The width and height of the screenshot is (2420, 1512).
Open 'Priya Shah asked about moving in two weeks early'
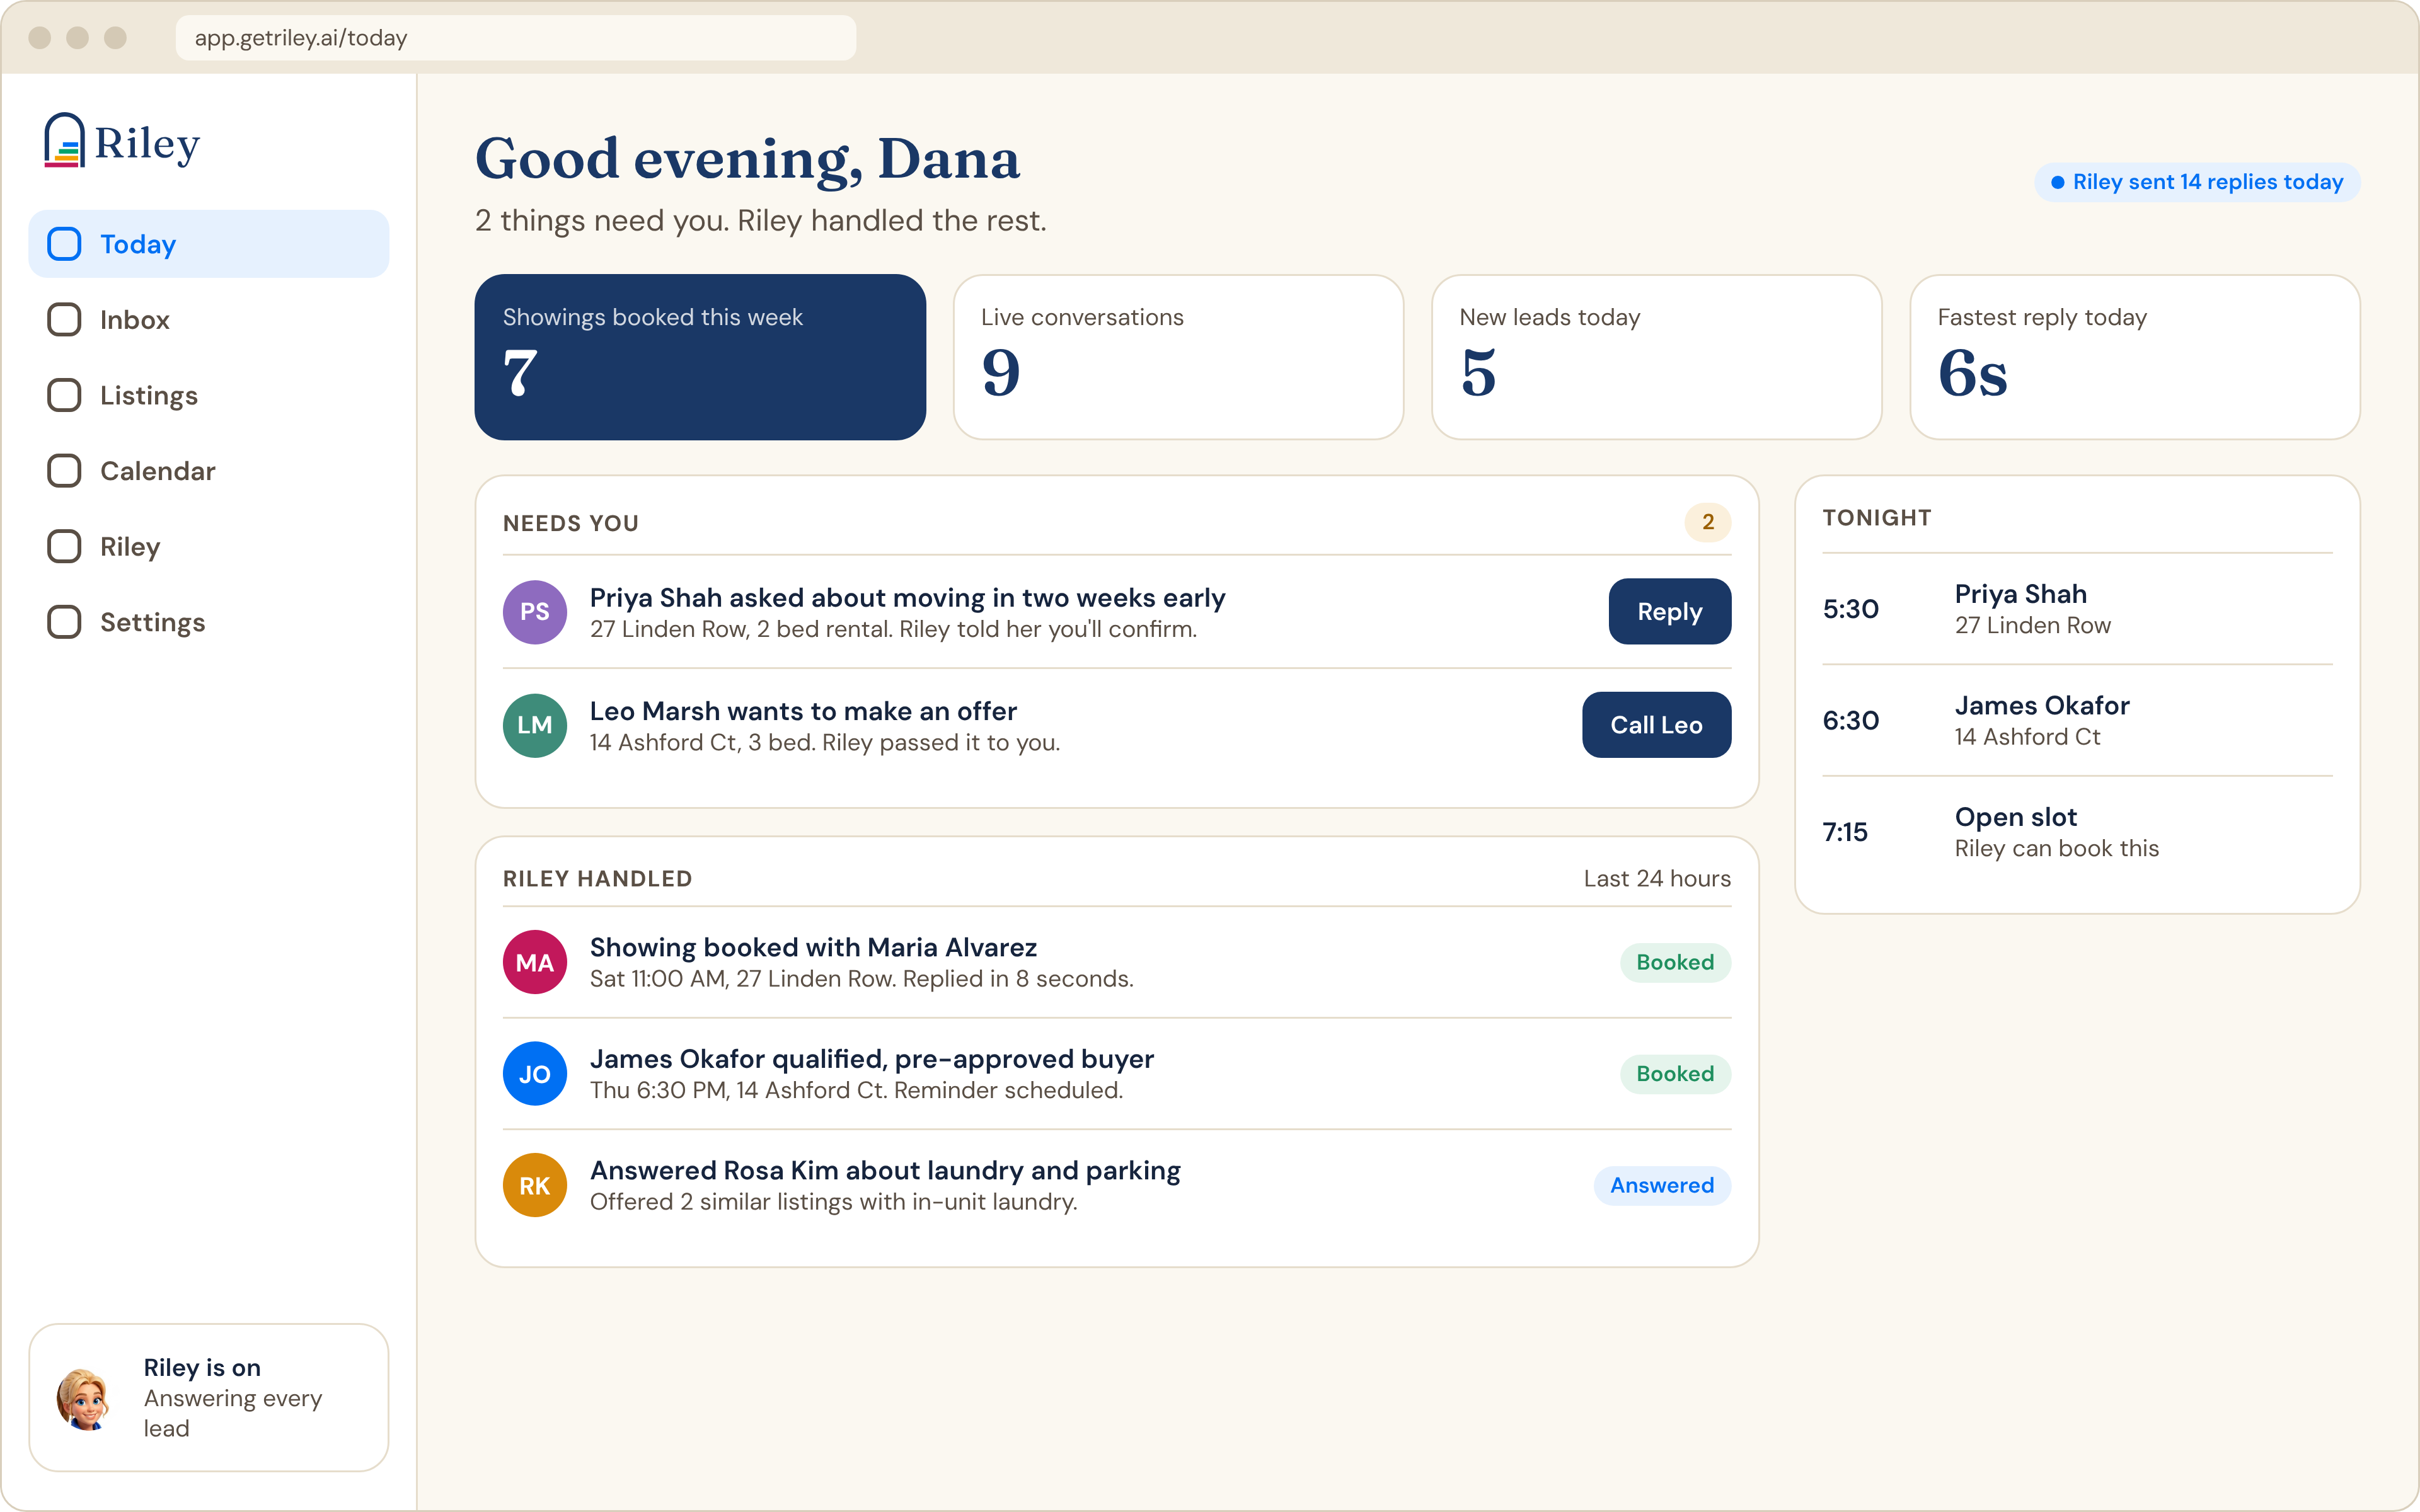tap(907, 598)
